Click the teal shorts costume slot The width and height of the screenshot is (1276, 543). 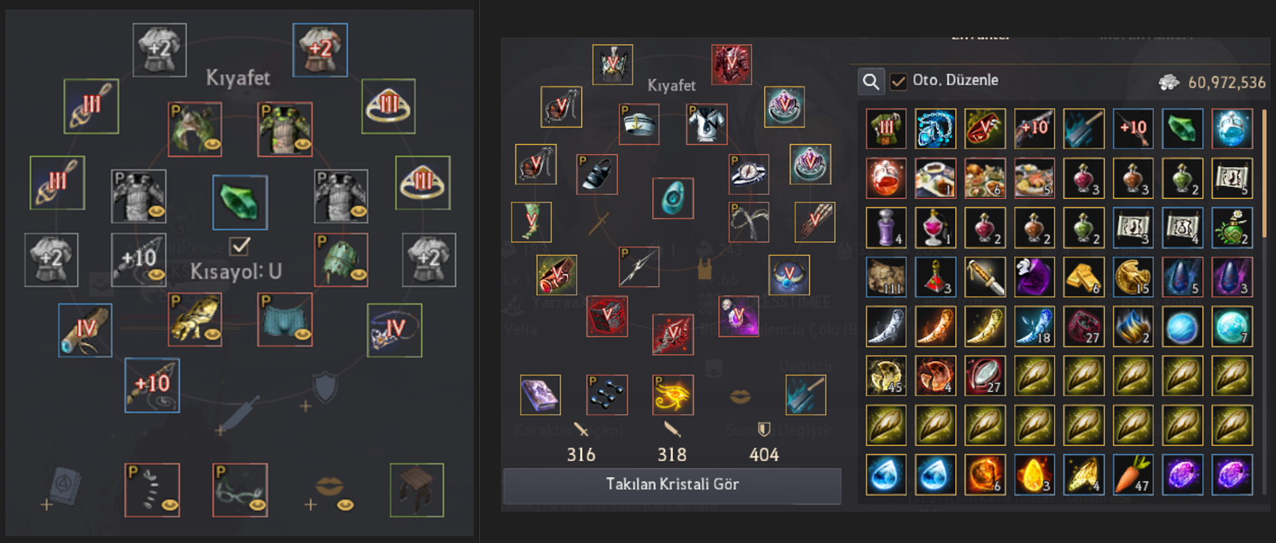[285, 320]
